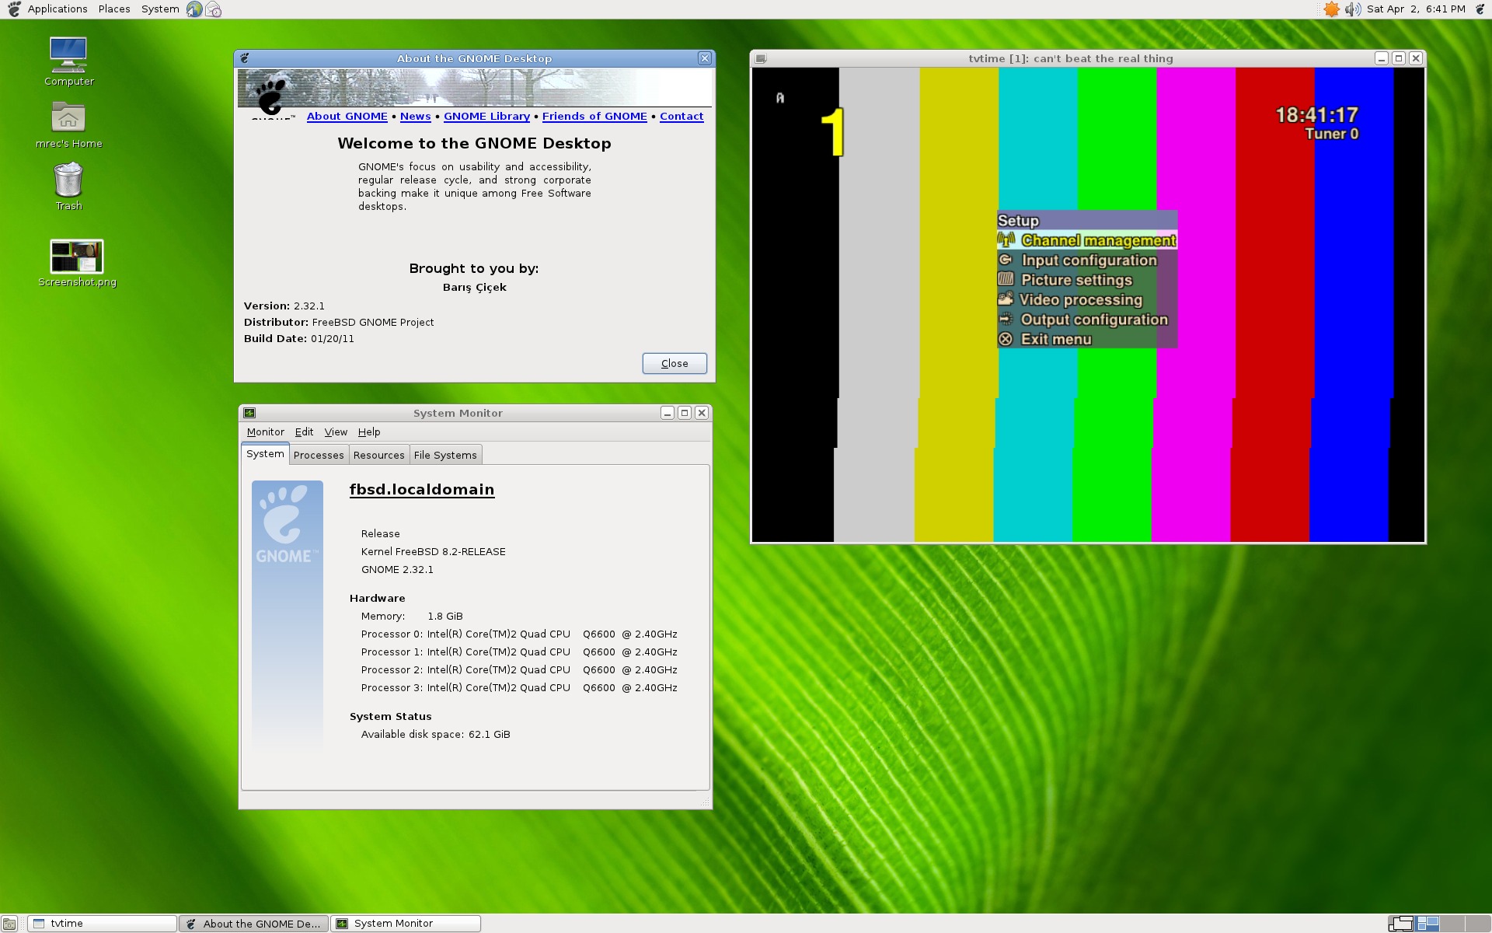Click the 'Available disk space: 62.1 GiB' text

435,735
